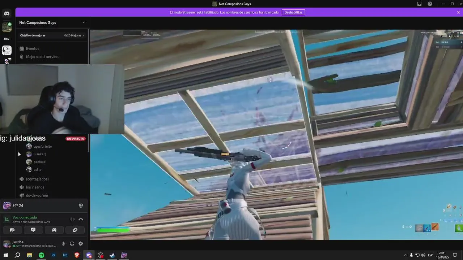The width and height of the screenshot is (463, 260).
Task: Click EN DIRECTO live badge
Action: 76,139
